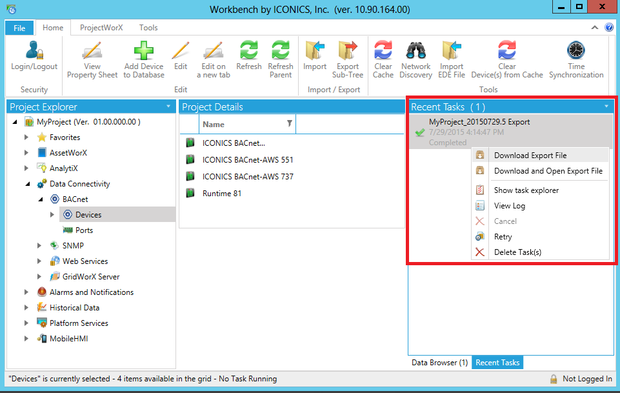Expand the Favorites tree node
Viewport: 620px width, 393px height.
pos(26,137)
